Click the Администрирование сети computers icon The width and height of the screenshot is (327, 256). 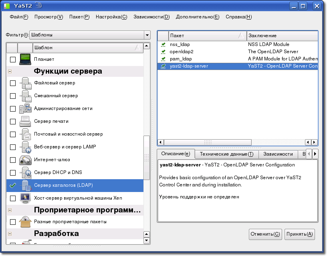tap(25, 109)
